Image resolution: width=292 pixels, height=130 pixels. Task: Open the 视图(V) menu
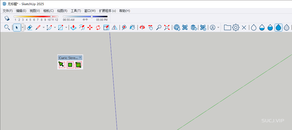click(x=35, y=11)
